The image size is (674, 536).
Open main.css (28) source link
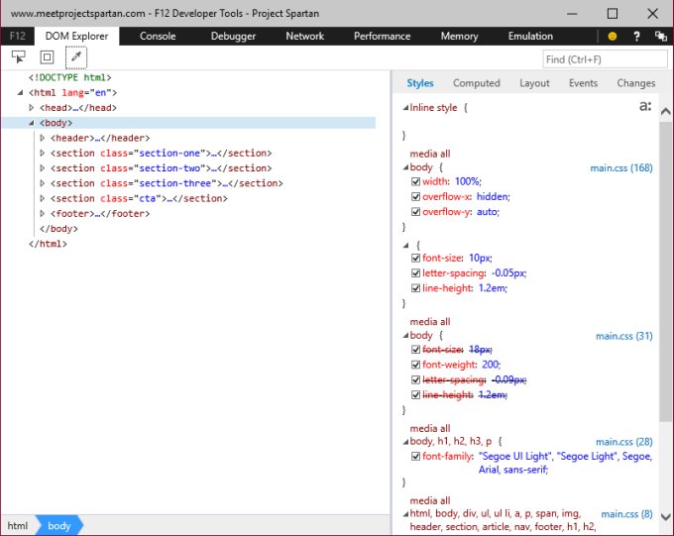[624, 442]
